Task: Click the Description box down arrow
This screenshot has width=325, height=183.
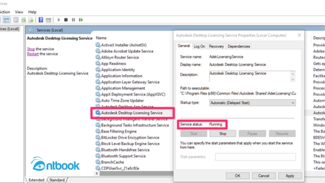Action: click(x=292, y=79)
